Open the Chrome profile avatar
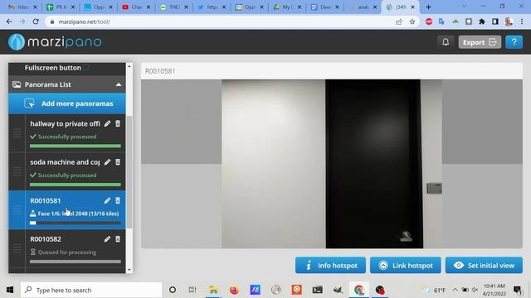 [509, 22]
